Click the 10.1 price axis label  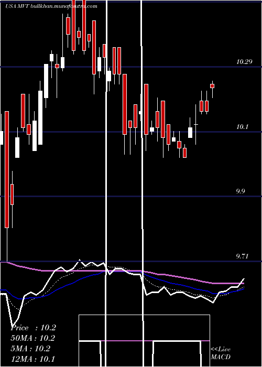click(x=243, y=127)
